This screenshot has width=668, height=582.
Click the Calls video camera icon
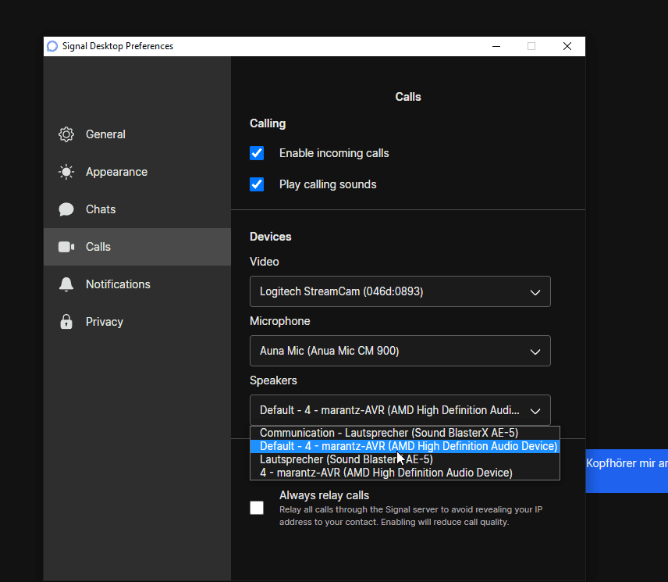point(66,247)
